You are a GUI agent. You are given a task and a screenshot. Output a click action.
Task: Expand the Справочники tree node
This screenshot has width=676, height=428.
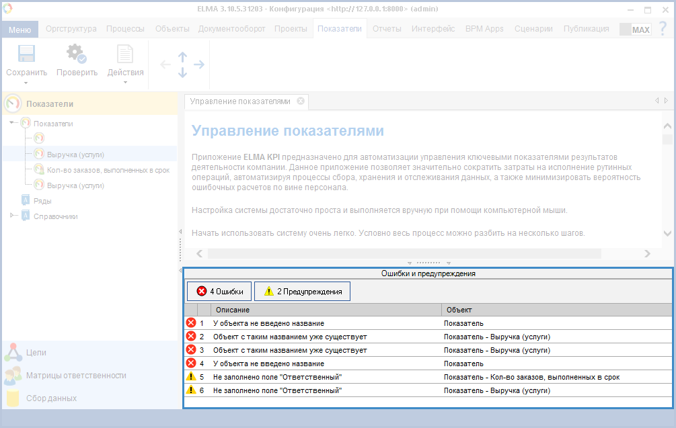tap(12, 216)
